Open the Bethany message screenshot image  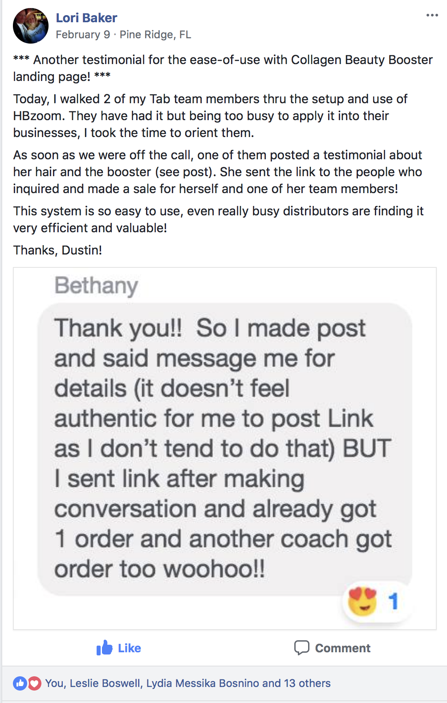tap(225, 448)
